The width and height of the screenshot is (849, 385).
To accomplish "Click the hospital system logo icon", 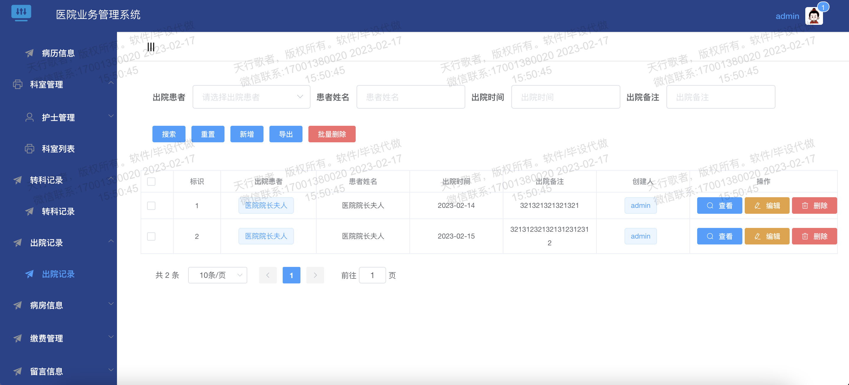I will [22, 12].
